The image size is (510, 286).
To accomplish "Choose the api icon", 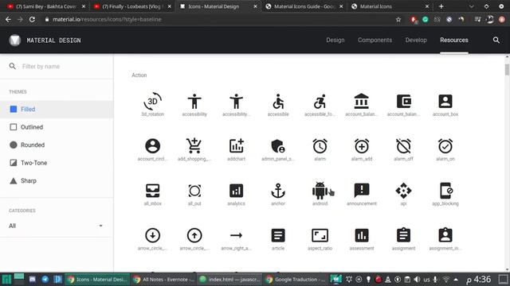I will (403, 191).
